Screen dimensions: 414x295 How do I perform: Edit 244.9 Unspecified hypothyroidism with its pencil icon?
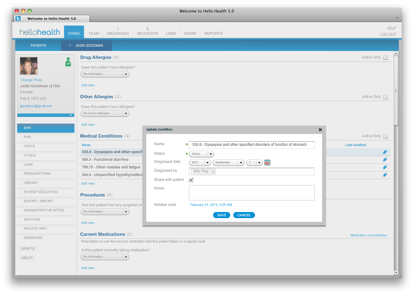385,174
